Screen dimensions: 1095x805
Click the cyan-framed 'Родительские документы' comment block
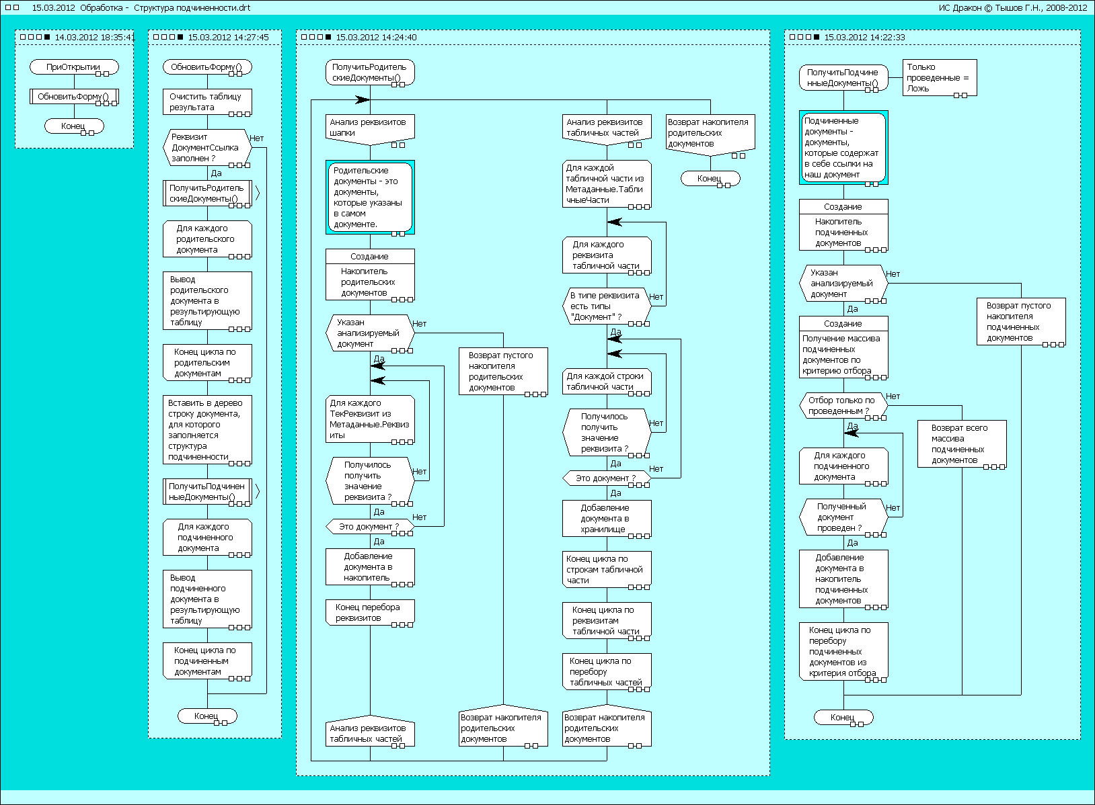370,197
